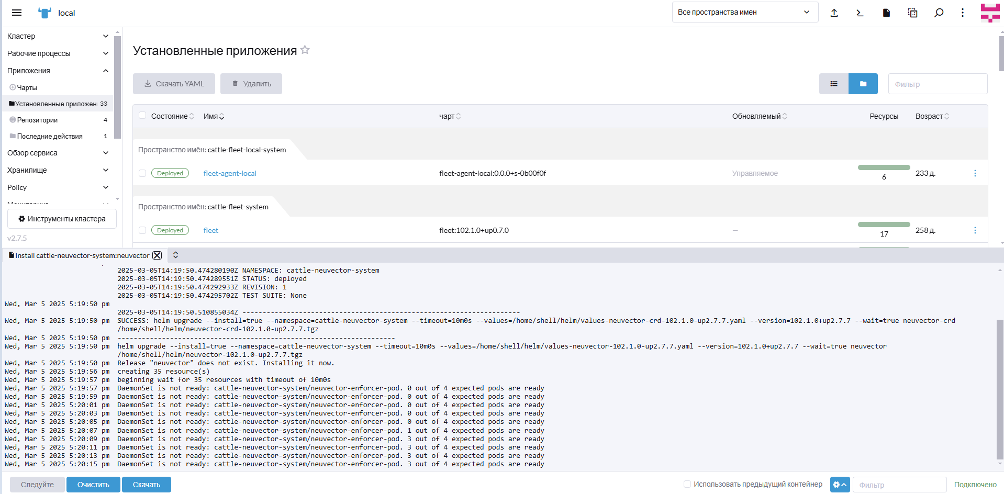Open the hamburger navigation menu

(x=17, y=13)
